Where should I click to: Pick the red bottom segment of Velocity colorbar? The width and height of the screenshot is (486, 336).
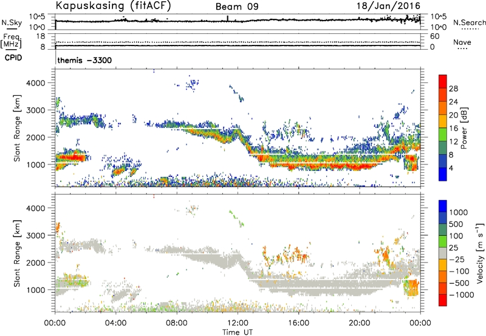pos(443,300)
